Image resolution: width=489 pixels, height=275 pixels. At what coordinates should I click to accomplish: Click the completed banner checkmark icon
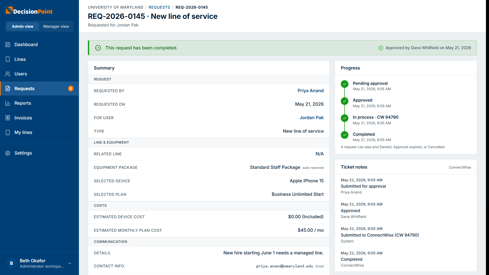click(x=98, y=48)
